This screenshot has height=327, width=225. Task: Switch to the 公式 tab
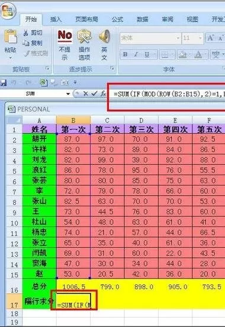[117, 20]
